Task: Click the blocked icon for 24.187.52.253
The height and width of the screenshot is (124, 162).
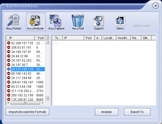Action: point(9,60)
